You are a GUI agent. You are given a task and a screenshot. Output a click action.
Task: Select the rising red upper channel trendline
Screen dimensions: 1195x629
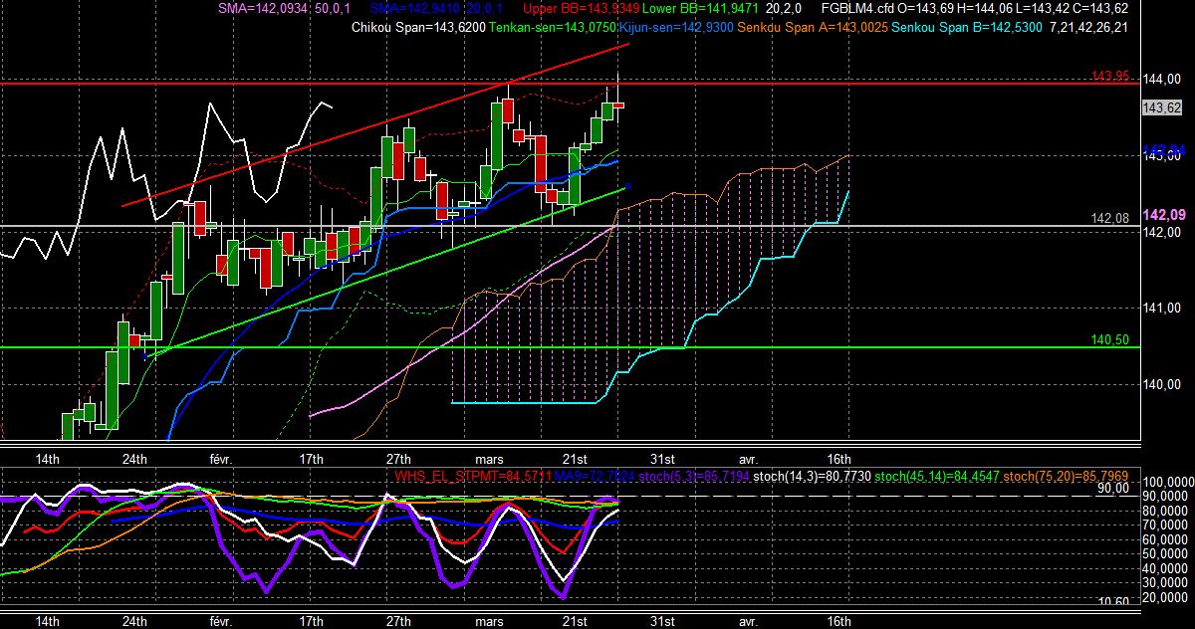click(x=376, y=125)
